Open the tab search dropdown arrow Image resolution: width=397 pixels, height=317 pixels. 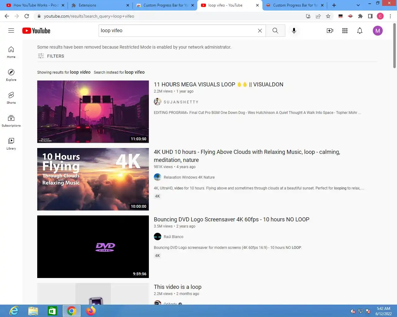pyautogui.click(x=358, y=5)
